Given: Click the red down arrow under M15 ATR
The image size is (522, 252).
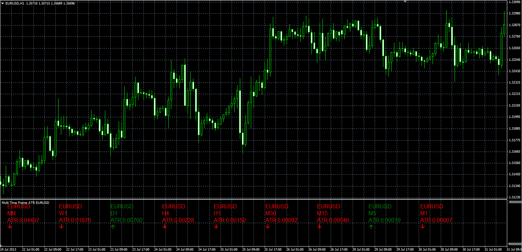Looking at the screenshot, I should (x=319, y=227).
